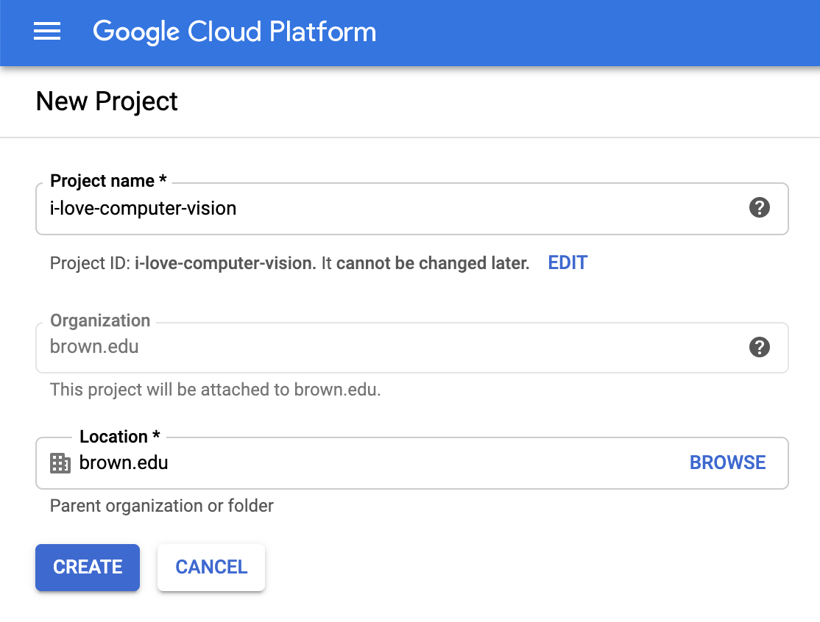Click inside the Project name input field
Screen dimensions: 820x622
point(294,208)
